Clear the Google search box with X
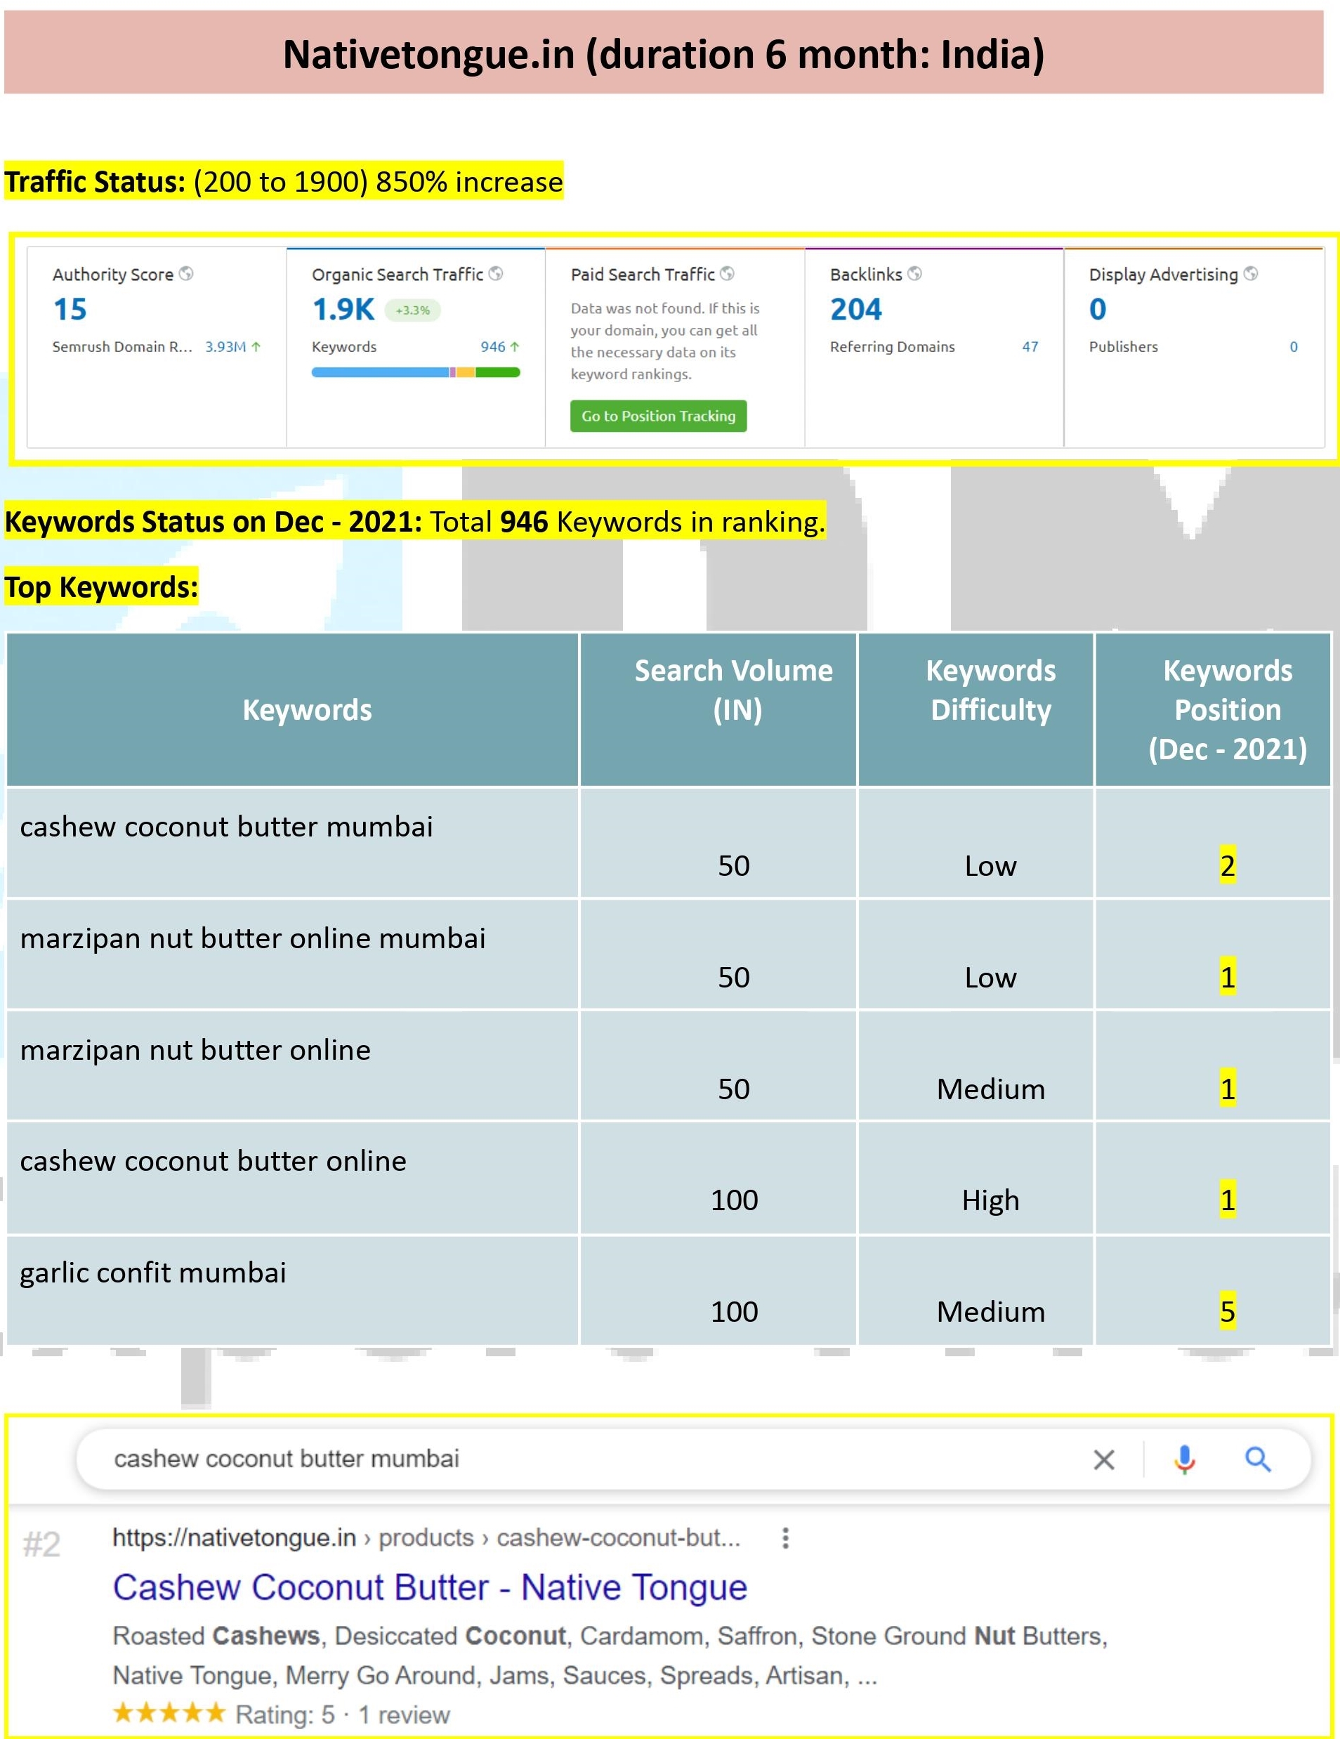1340x1739 pixels. click(x=1103, y=1459)
